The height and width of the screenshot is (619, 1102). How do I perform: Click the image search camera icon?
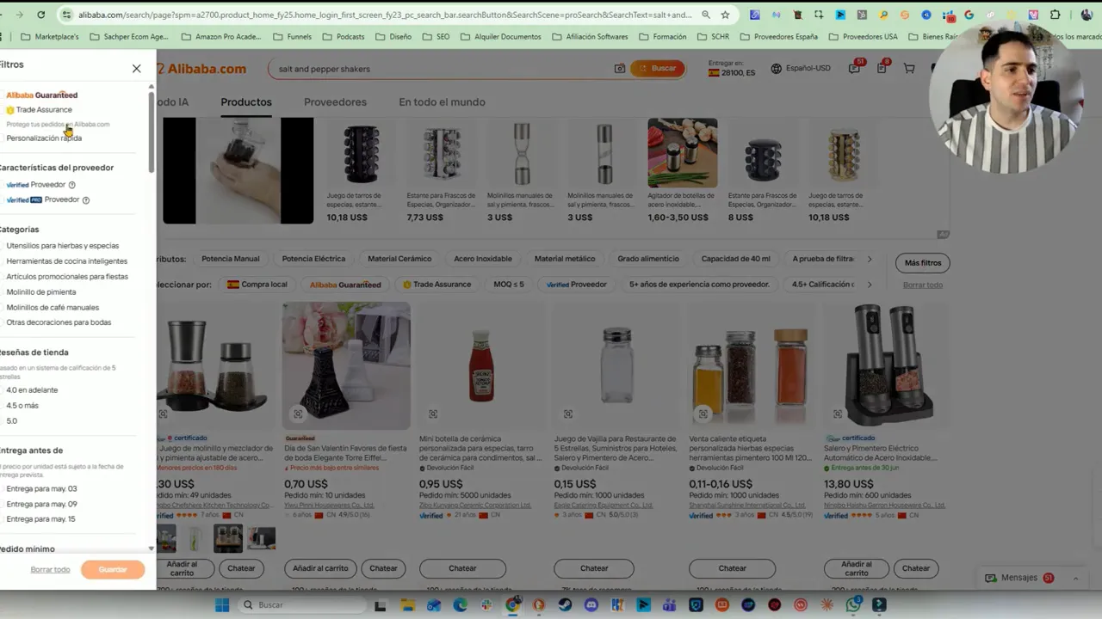(x=619, y=69)
